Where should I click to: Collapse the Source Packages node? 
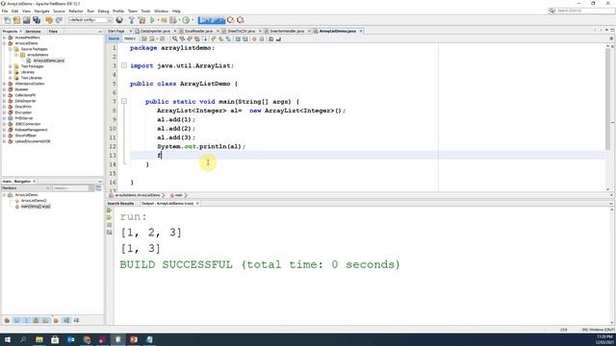pos(11,49)
